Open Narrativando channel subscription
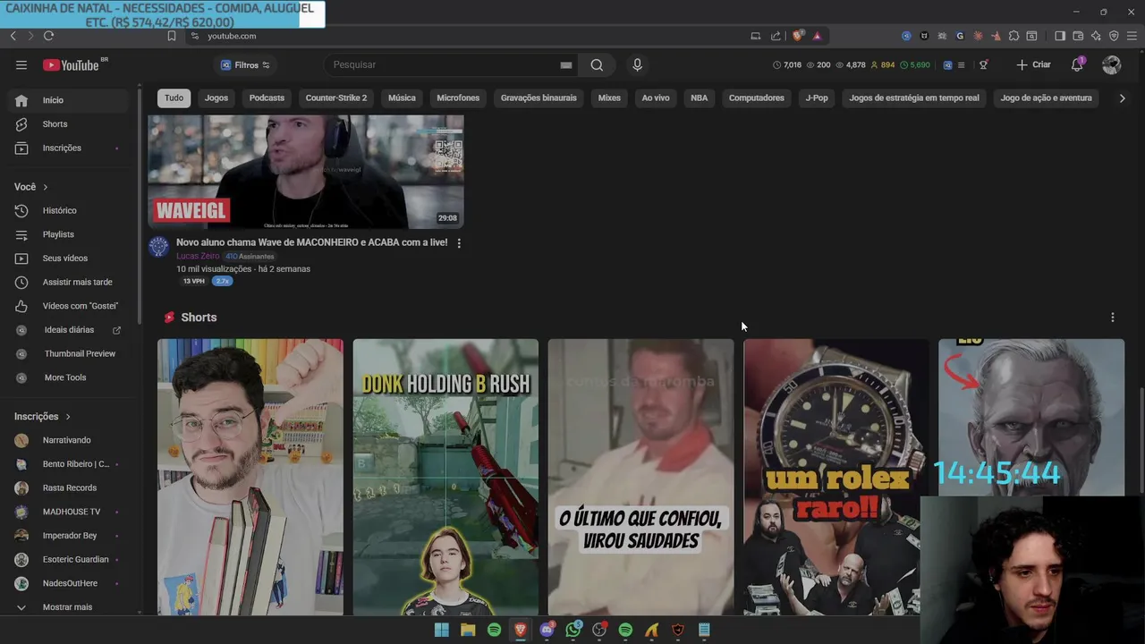The width and height of the screenshot is (1145, 644). (x=68, y=440)
